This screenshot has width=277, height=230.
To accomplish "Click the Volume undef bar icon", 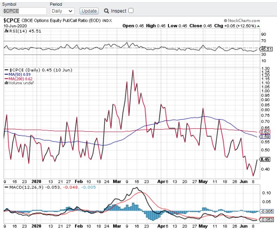I will (x=6, y=83).
